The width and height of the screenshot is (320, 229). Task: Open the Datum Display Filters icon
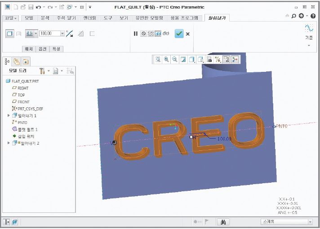pyautogui.click(x=218, y=60)
